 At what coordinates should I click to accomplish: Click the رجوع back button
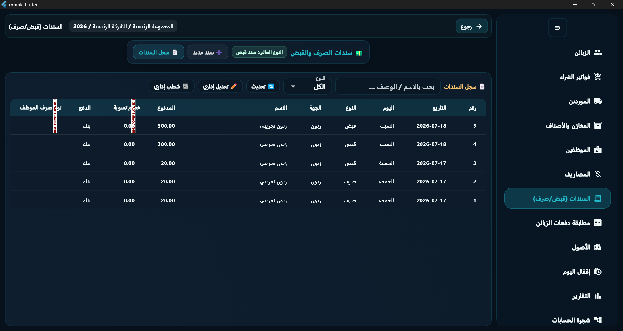click(x=471, y=26)
